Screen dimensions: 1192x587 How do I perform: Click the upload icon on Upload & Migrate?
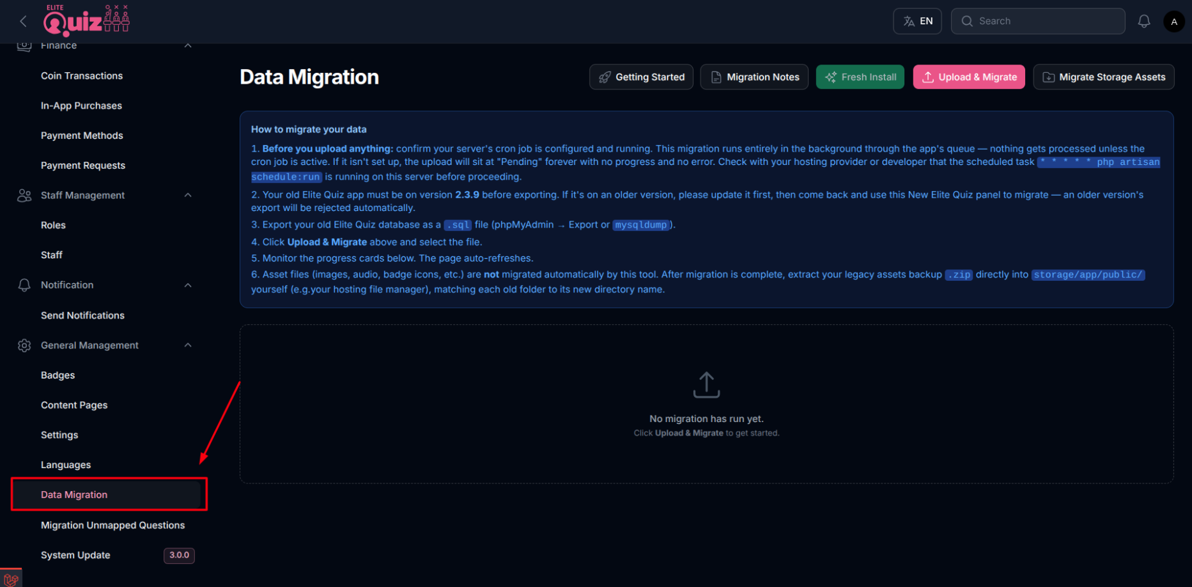928,77
